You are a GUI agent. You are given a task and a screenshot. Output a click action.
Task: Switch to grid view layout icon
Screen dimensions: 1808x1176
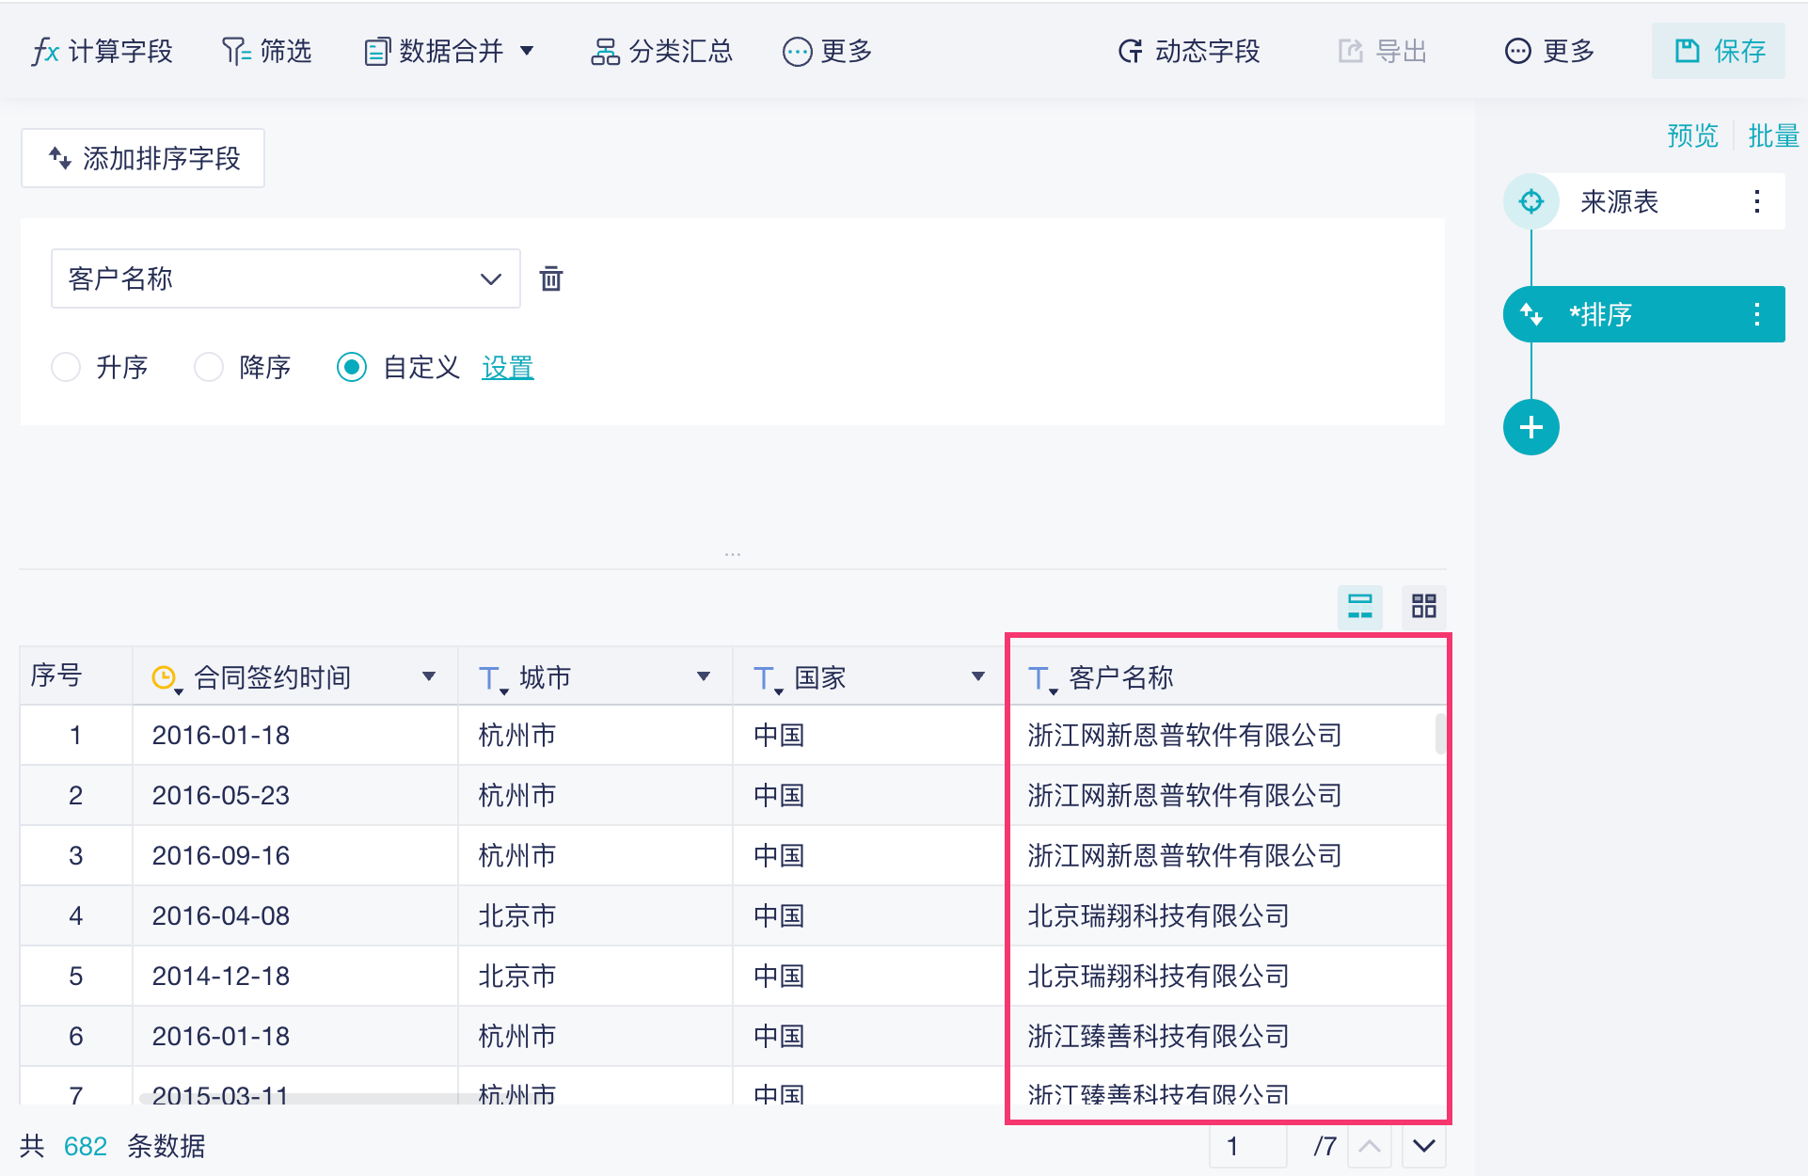1423,606
